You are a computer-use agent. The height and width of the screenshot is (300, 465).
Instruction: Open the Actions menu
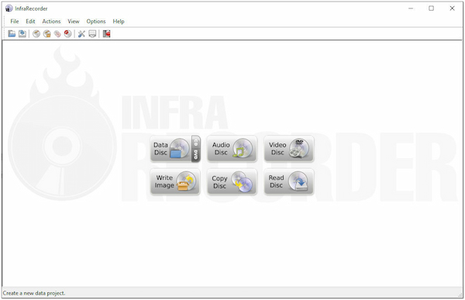coord(51,22)
